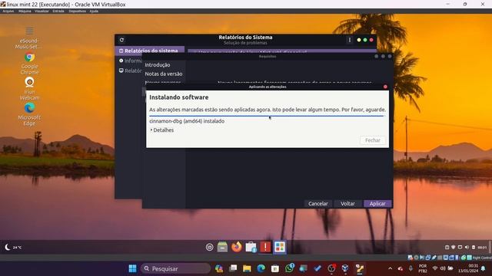492x276 pixels.
Task: Click the microphone tray icon
Action: [x=411, y=268]
